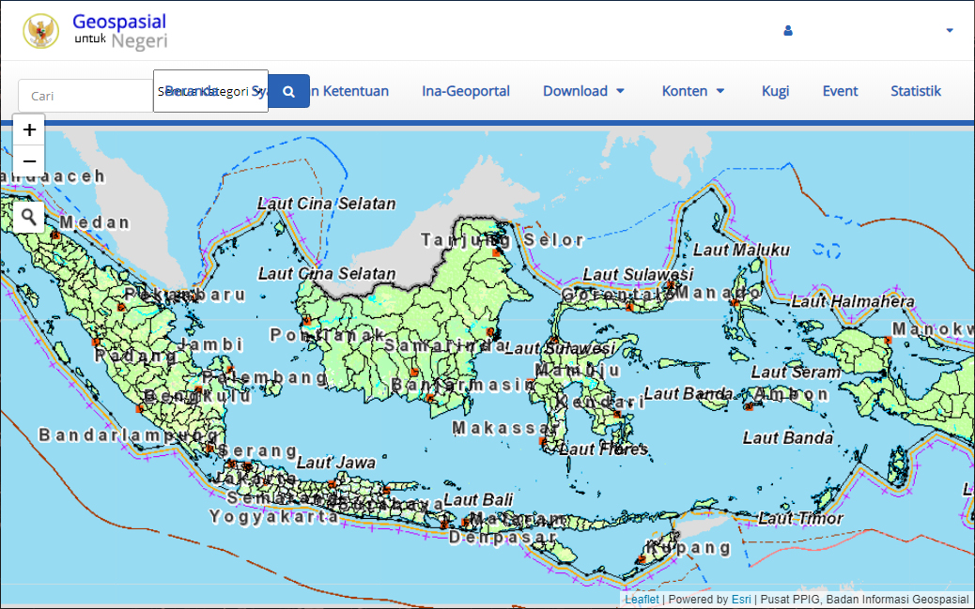This screenshot has height=609, width=975.
Task: Click the Laut Flores map label
Action: 603,449
